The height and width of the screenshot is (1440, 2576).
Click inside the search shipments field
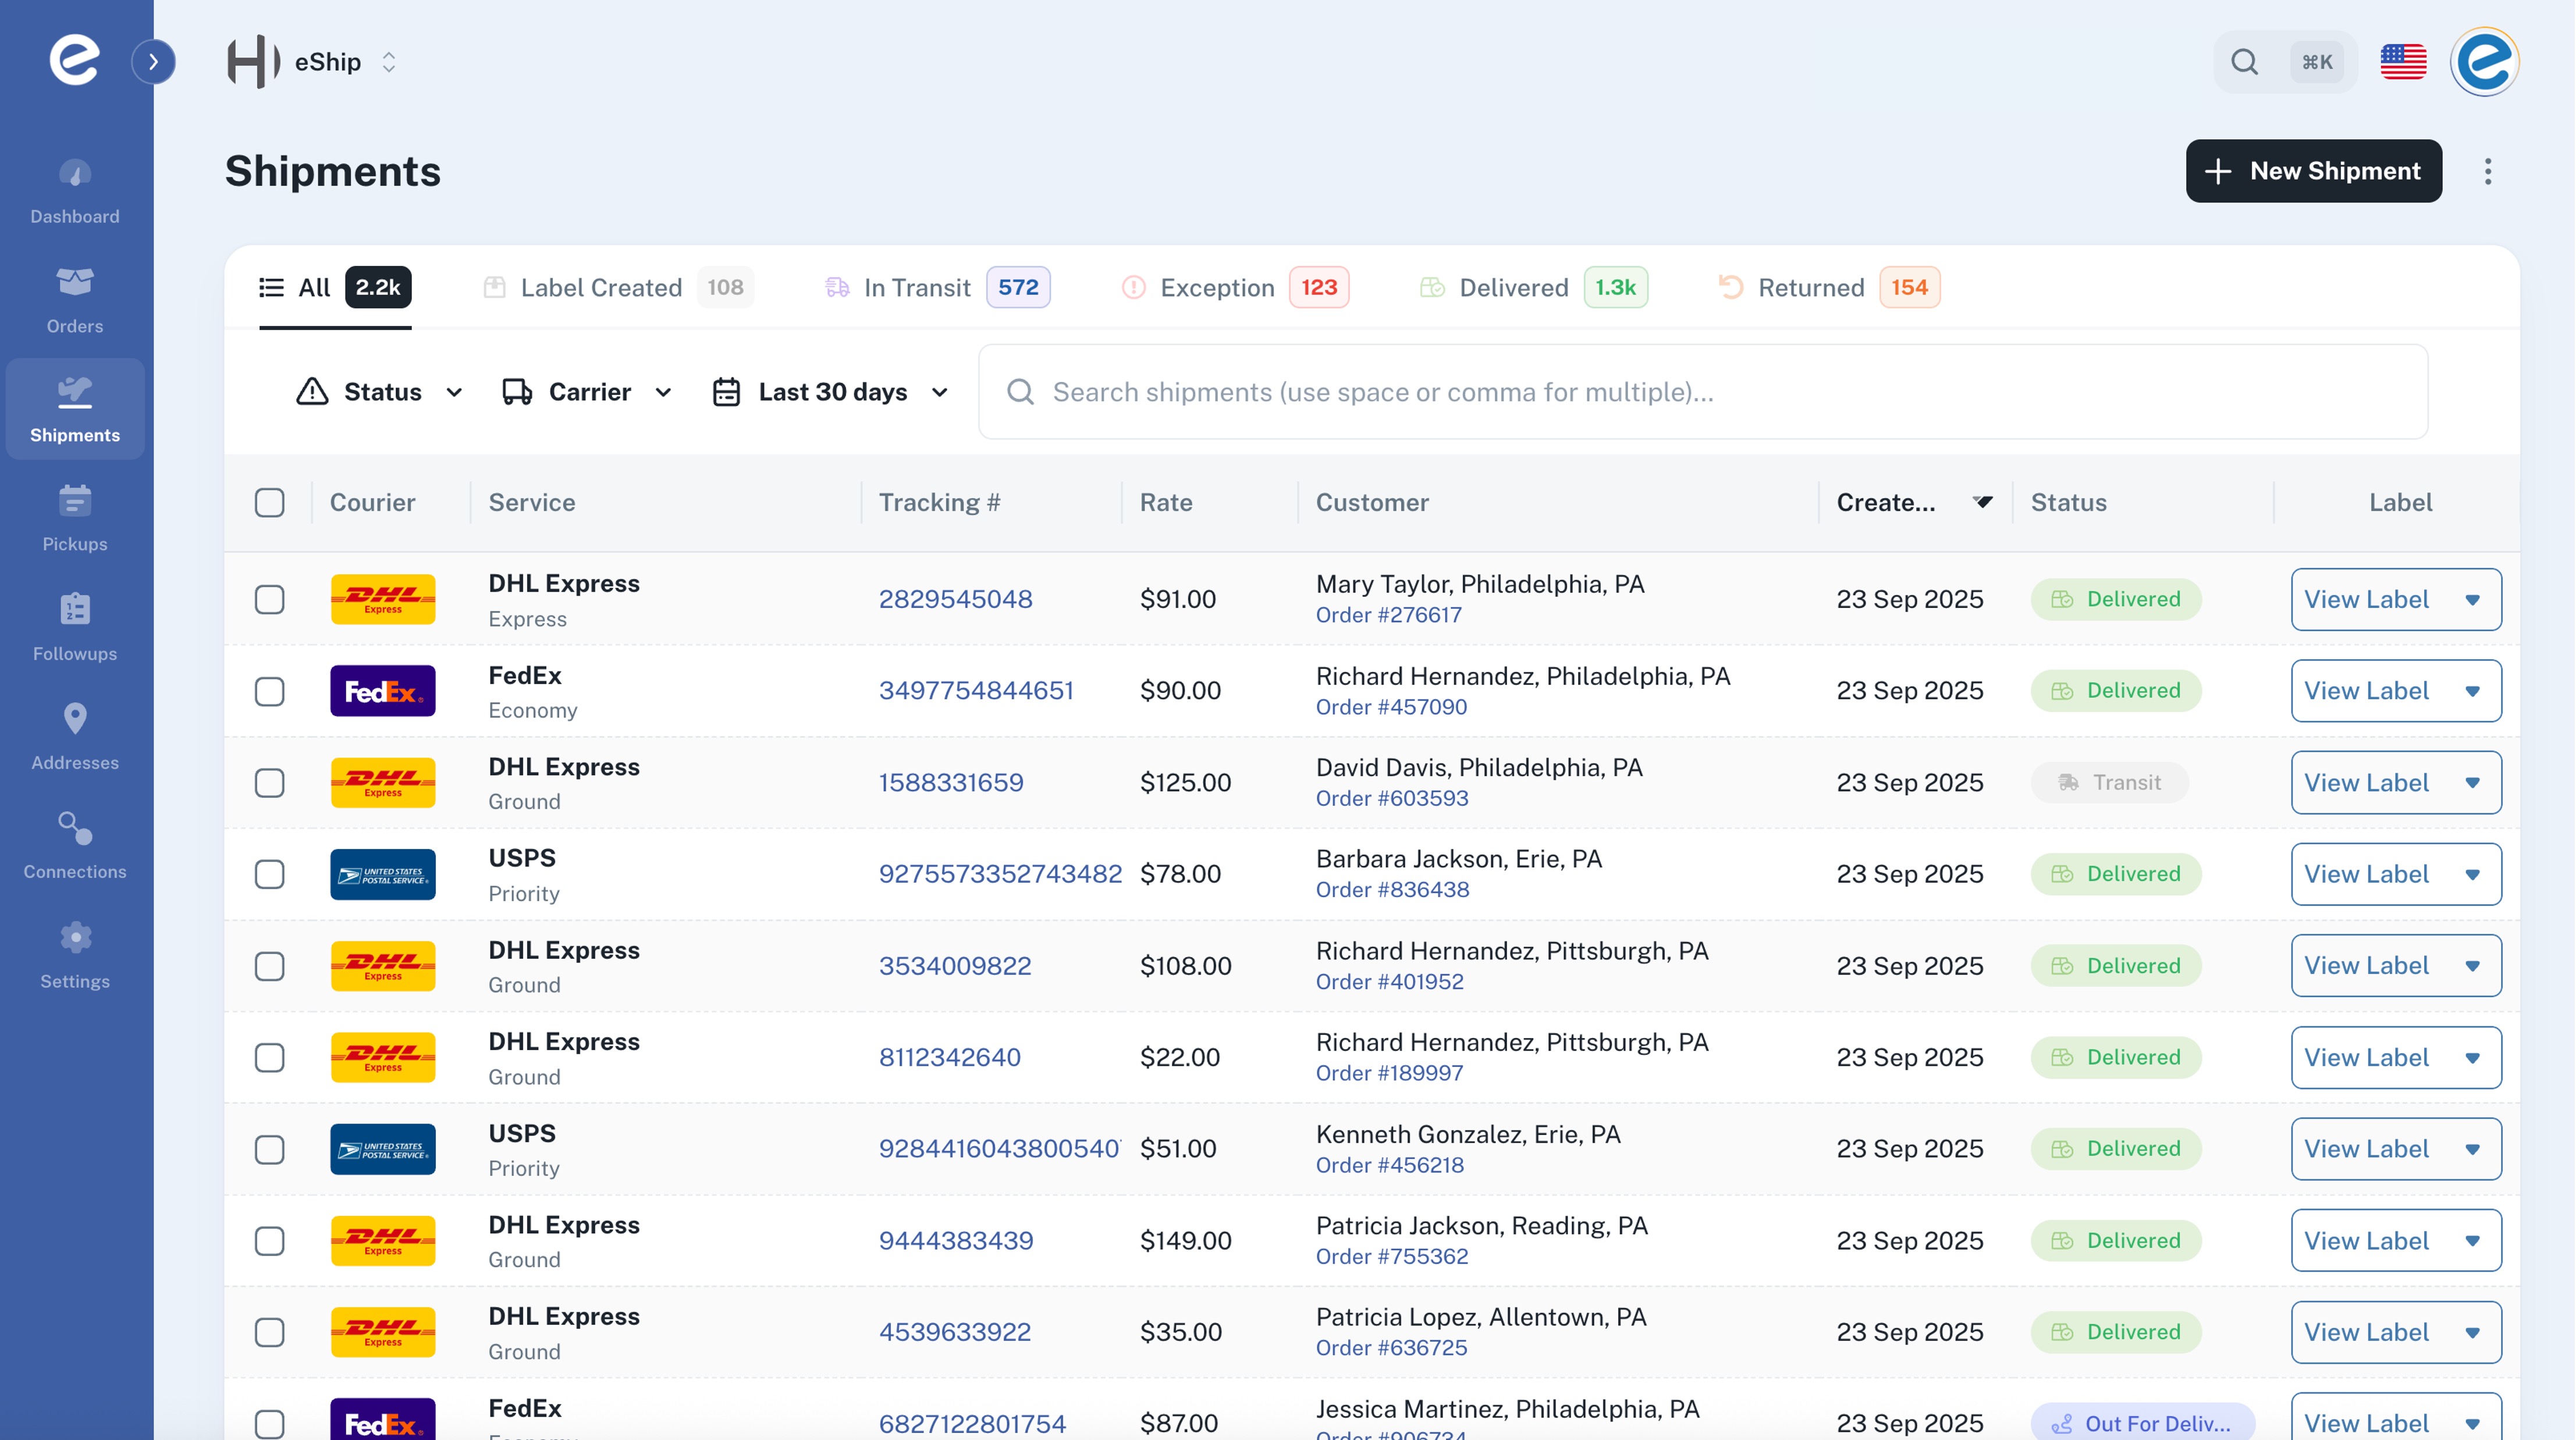(x=1400, y=391)
